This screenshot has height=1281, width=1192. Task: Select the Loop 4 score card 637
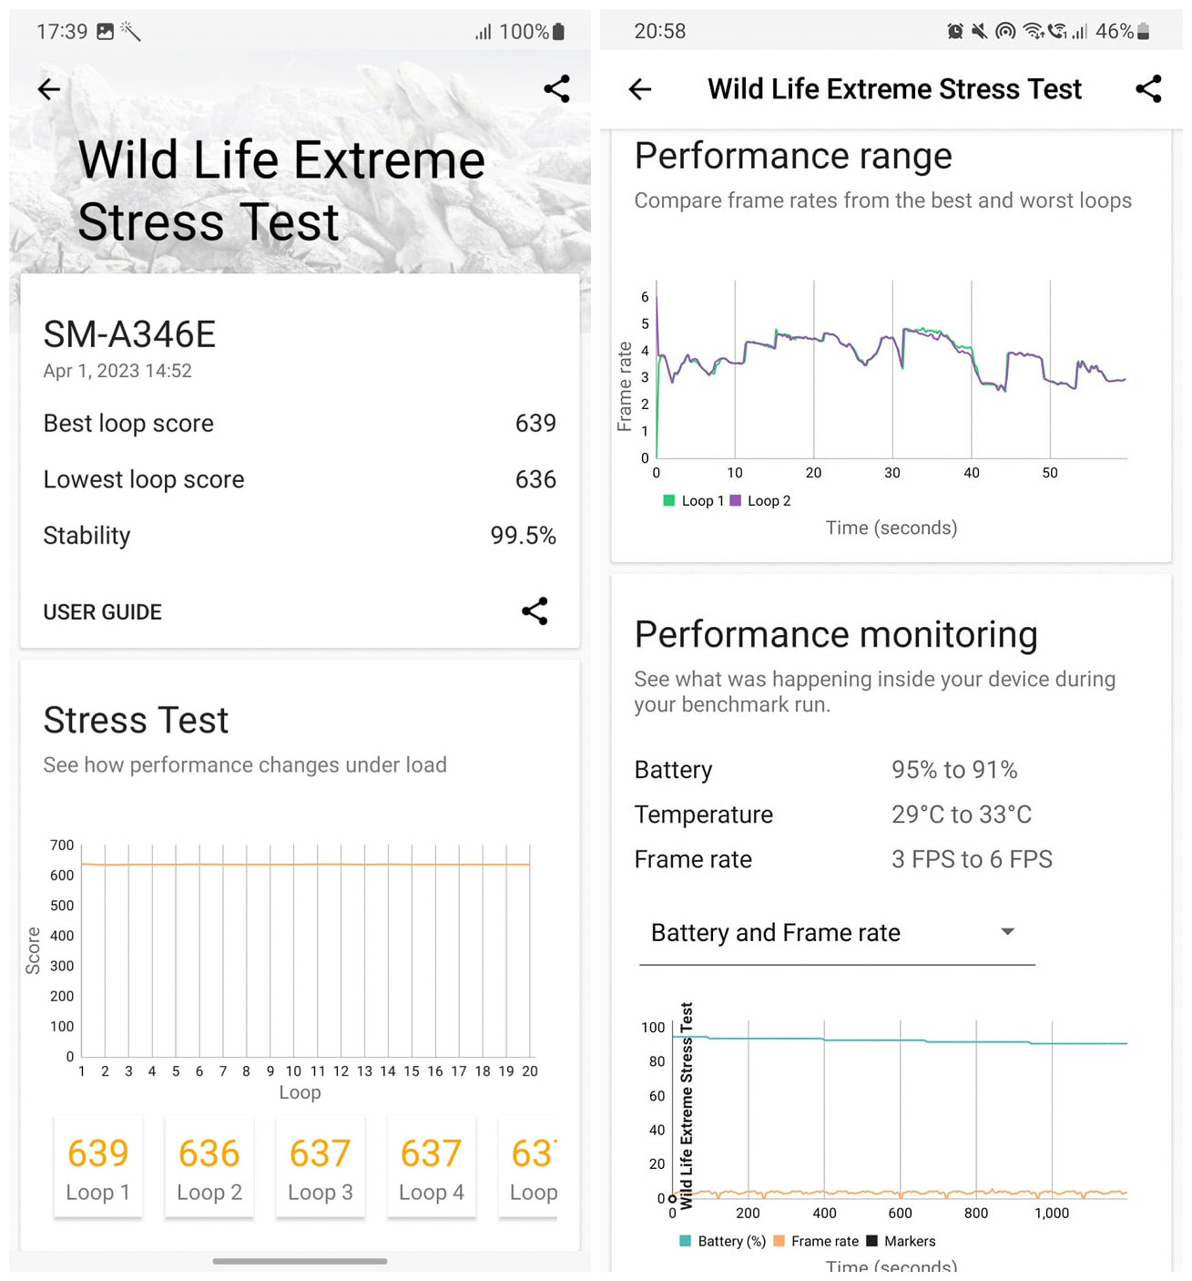tap(432, 1168)
